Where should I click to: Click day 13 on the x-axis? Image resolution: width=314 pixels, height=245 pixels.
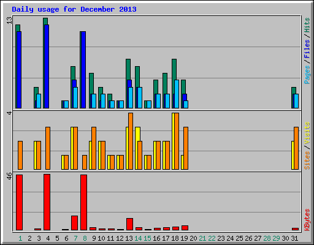click(129, 238)
